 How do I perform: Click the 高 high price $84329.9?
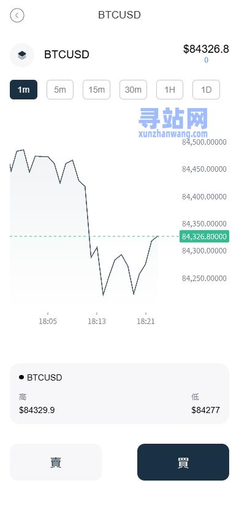coord(37,411)
